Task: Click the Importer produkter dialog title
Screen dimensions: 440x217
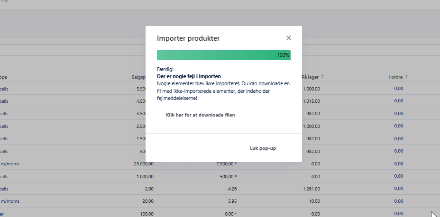Action: click(x=188, y=38)
